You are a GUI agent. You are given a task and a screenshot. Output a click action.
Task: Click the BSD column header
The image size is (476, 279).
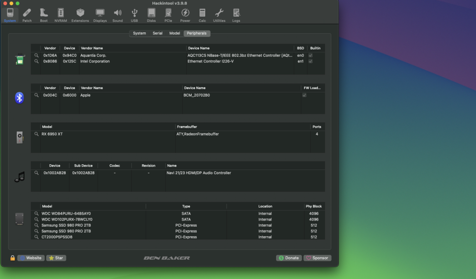click(x=300, y=48)
